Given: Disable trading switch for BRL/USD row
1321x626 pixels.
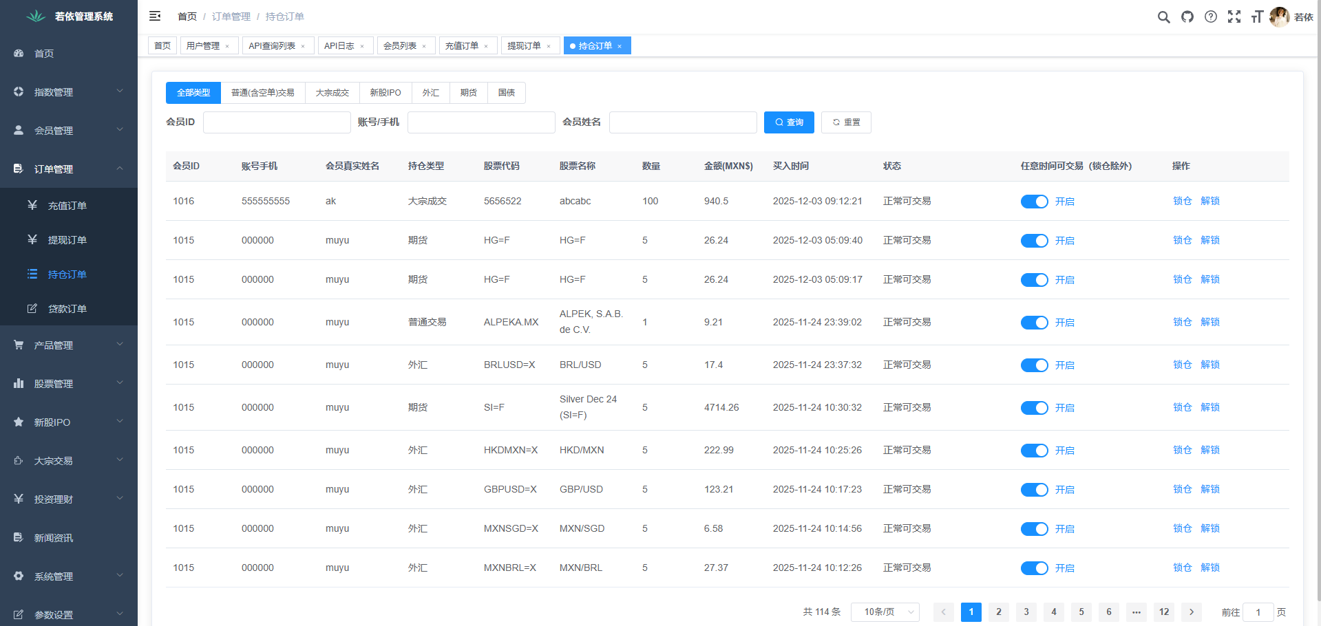Looking at the screenshot, I should pos(1034,365).
